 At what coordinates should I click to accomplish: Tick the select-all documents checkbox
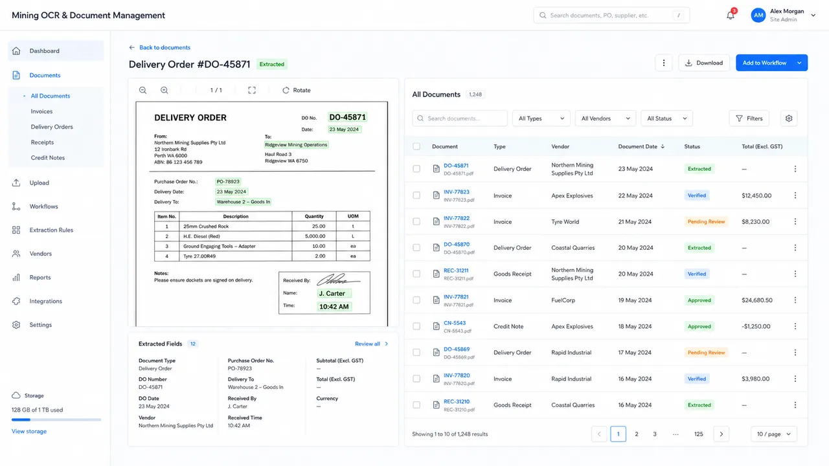point(416,147)
